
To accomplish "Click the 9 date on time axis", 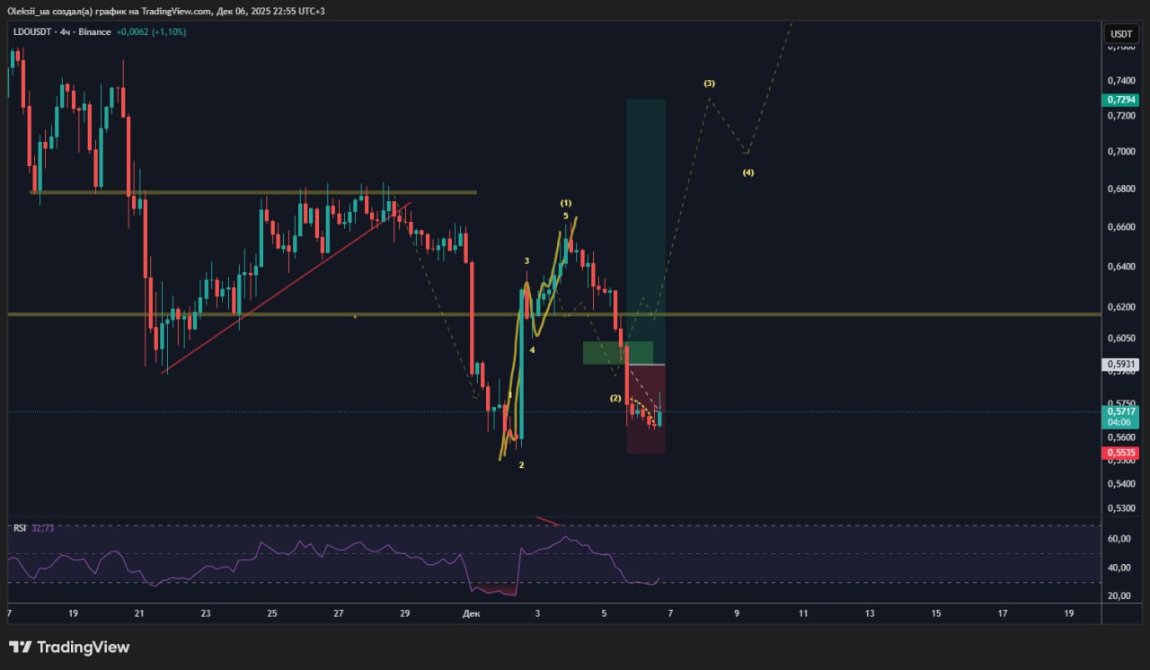I will (737, 613).
